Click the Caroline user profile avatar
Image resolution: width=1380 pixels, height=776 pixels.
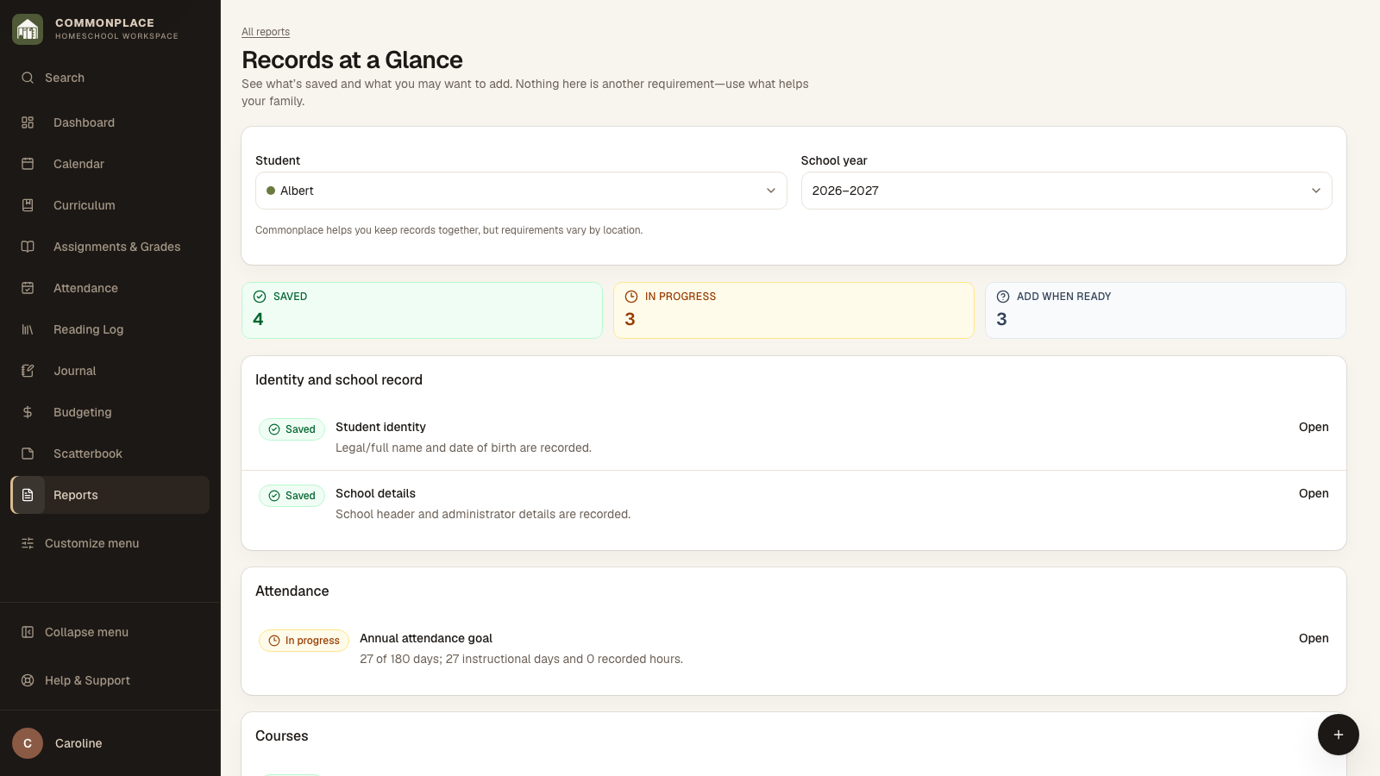(28, 743)
